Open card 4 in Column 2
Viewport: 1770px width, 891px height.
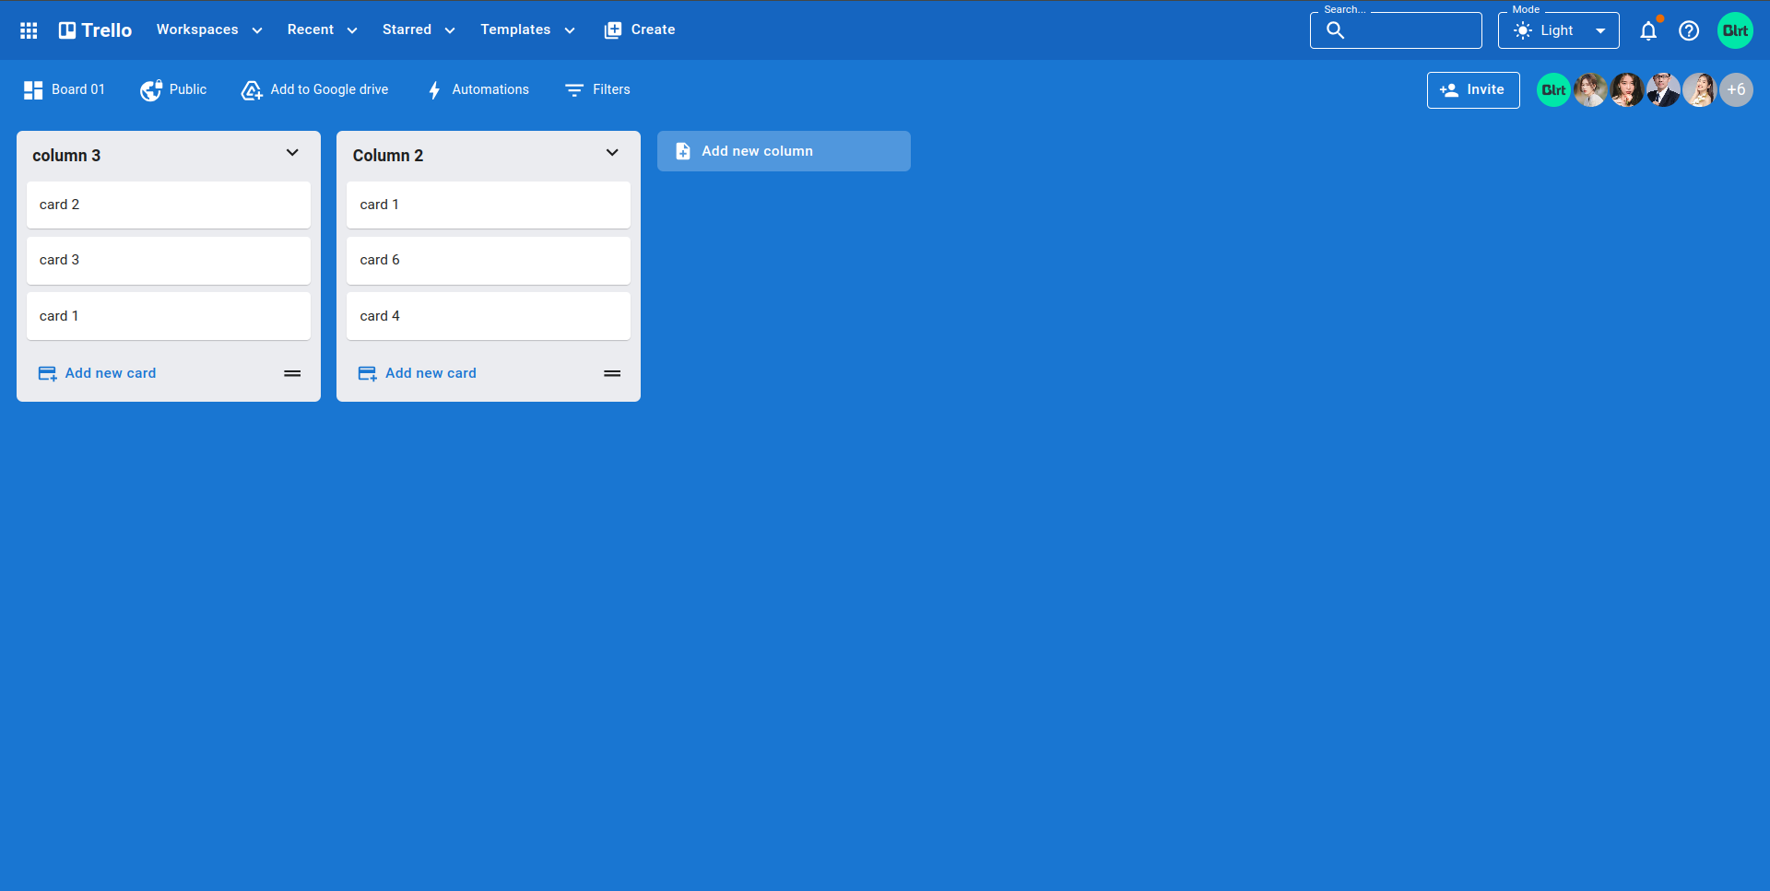click(x=489, y=316)
